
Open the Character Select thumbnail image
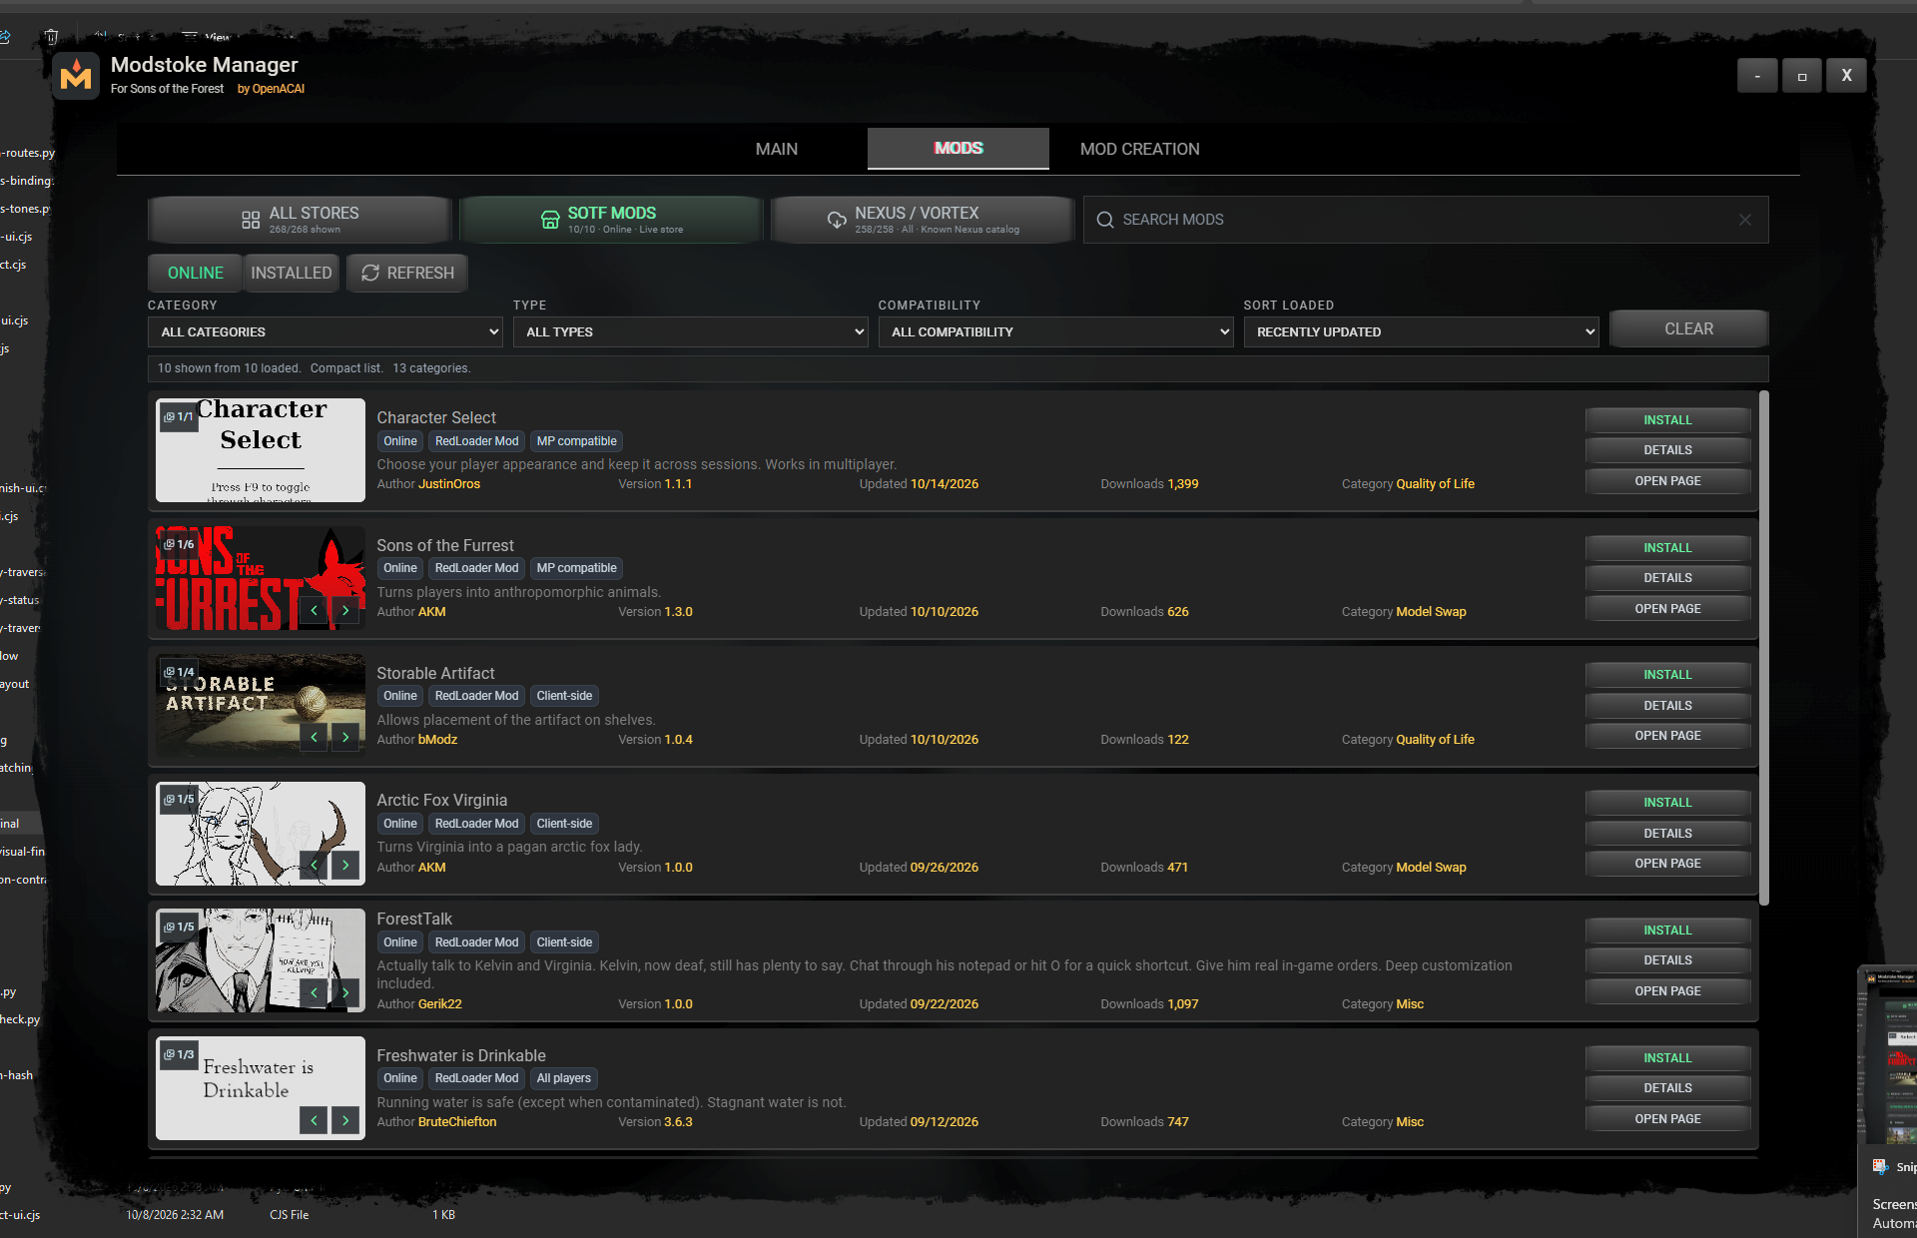point(261,450)
